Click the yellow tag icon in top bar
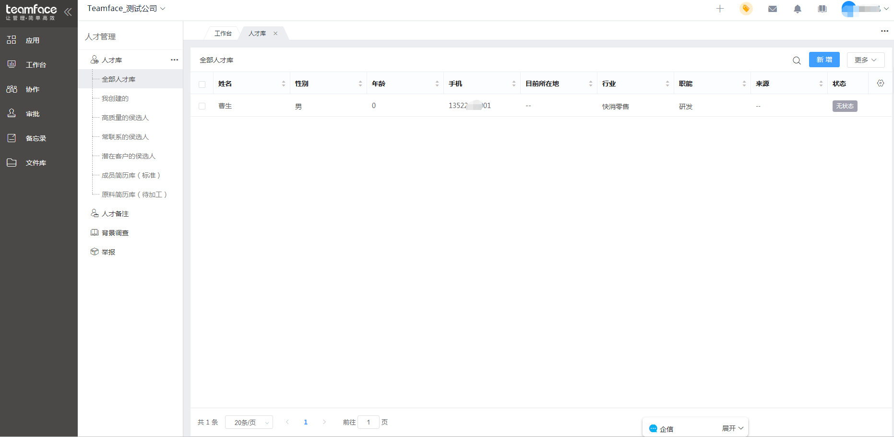894x437 pixels. pos(746,9)
